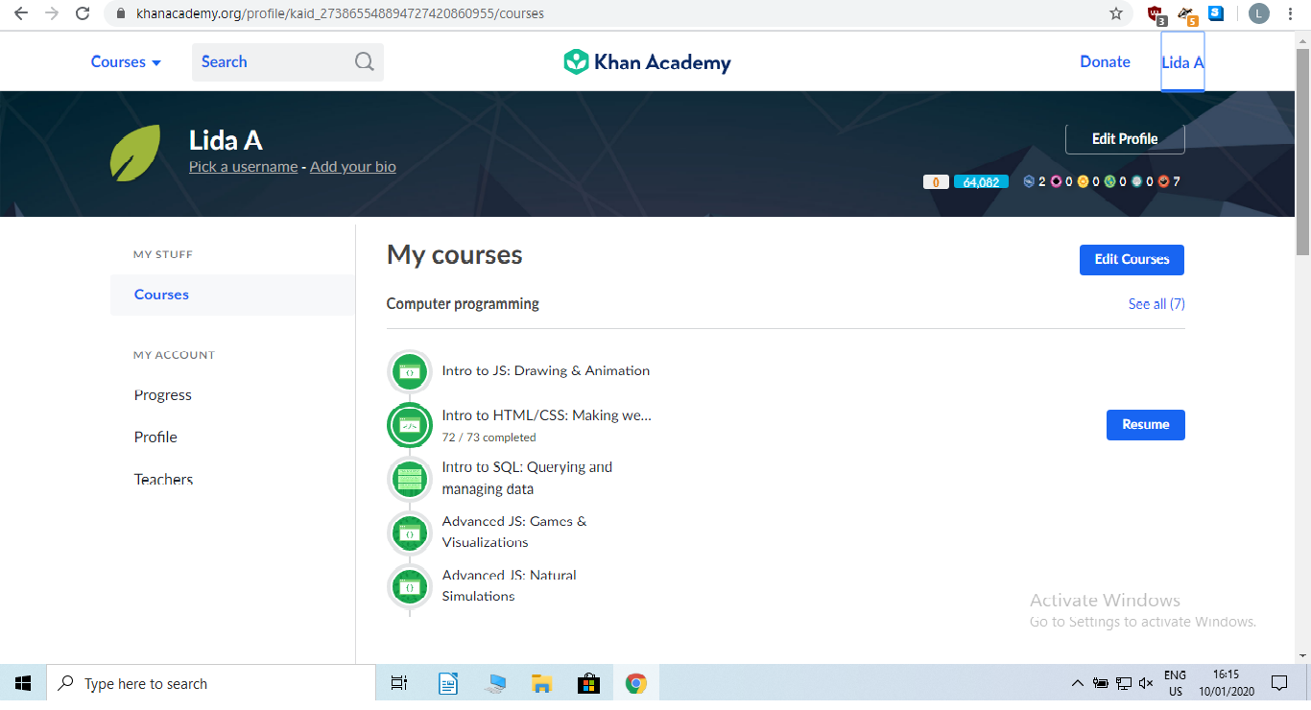Open Advanced JS: Natural Simulations
Screen dimensions: 1311x710
tap(510, 585)
